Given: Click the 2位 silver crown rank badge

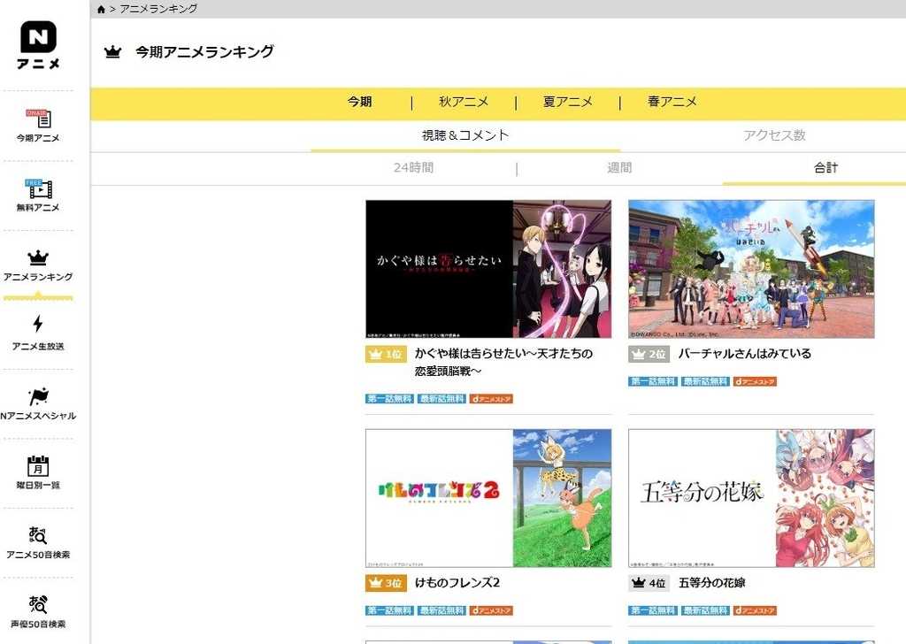Looking at the screenshot, I should (x=649, y=354).
